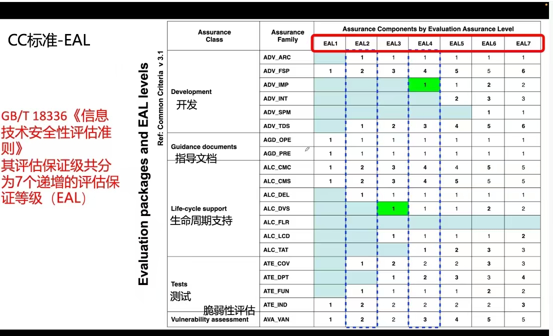Click the orange dot indicator in top-right corner
The width and height of the screenshot is (553, 336).
pos(546,4)
